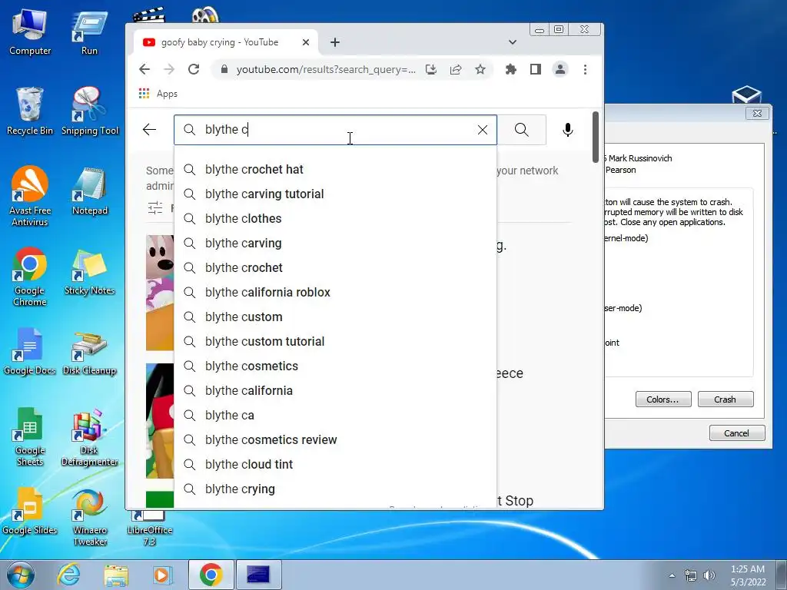Screen dimensions: 787x590
Task: Choose suggestion blythe custom tutorial
Action: click(x=335, y=342)
